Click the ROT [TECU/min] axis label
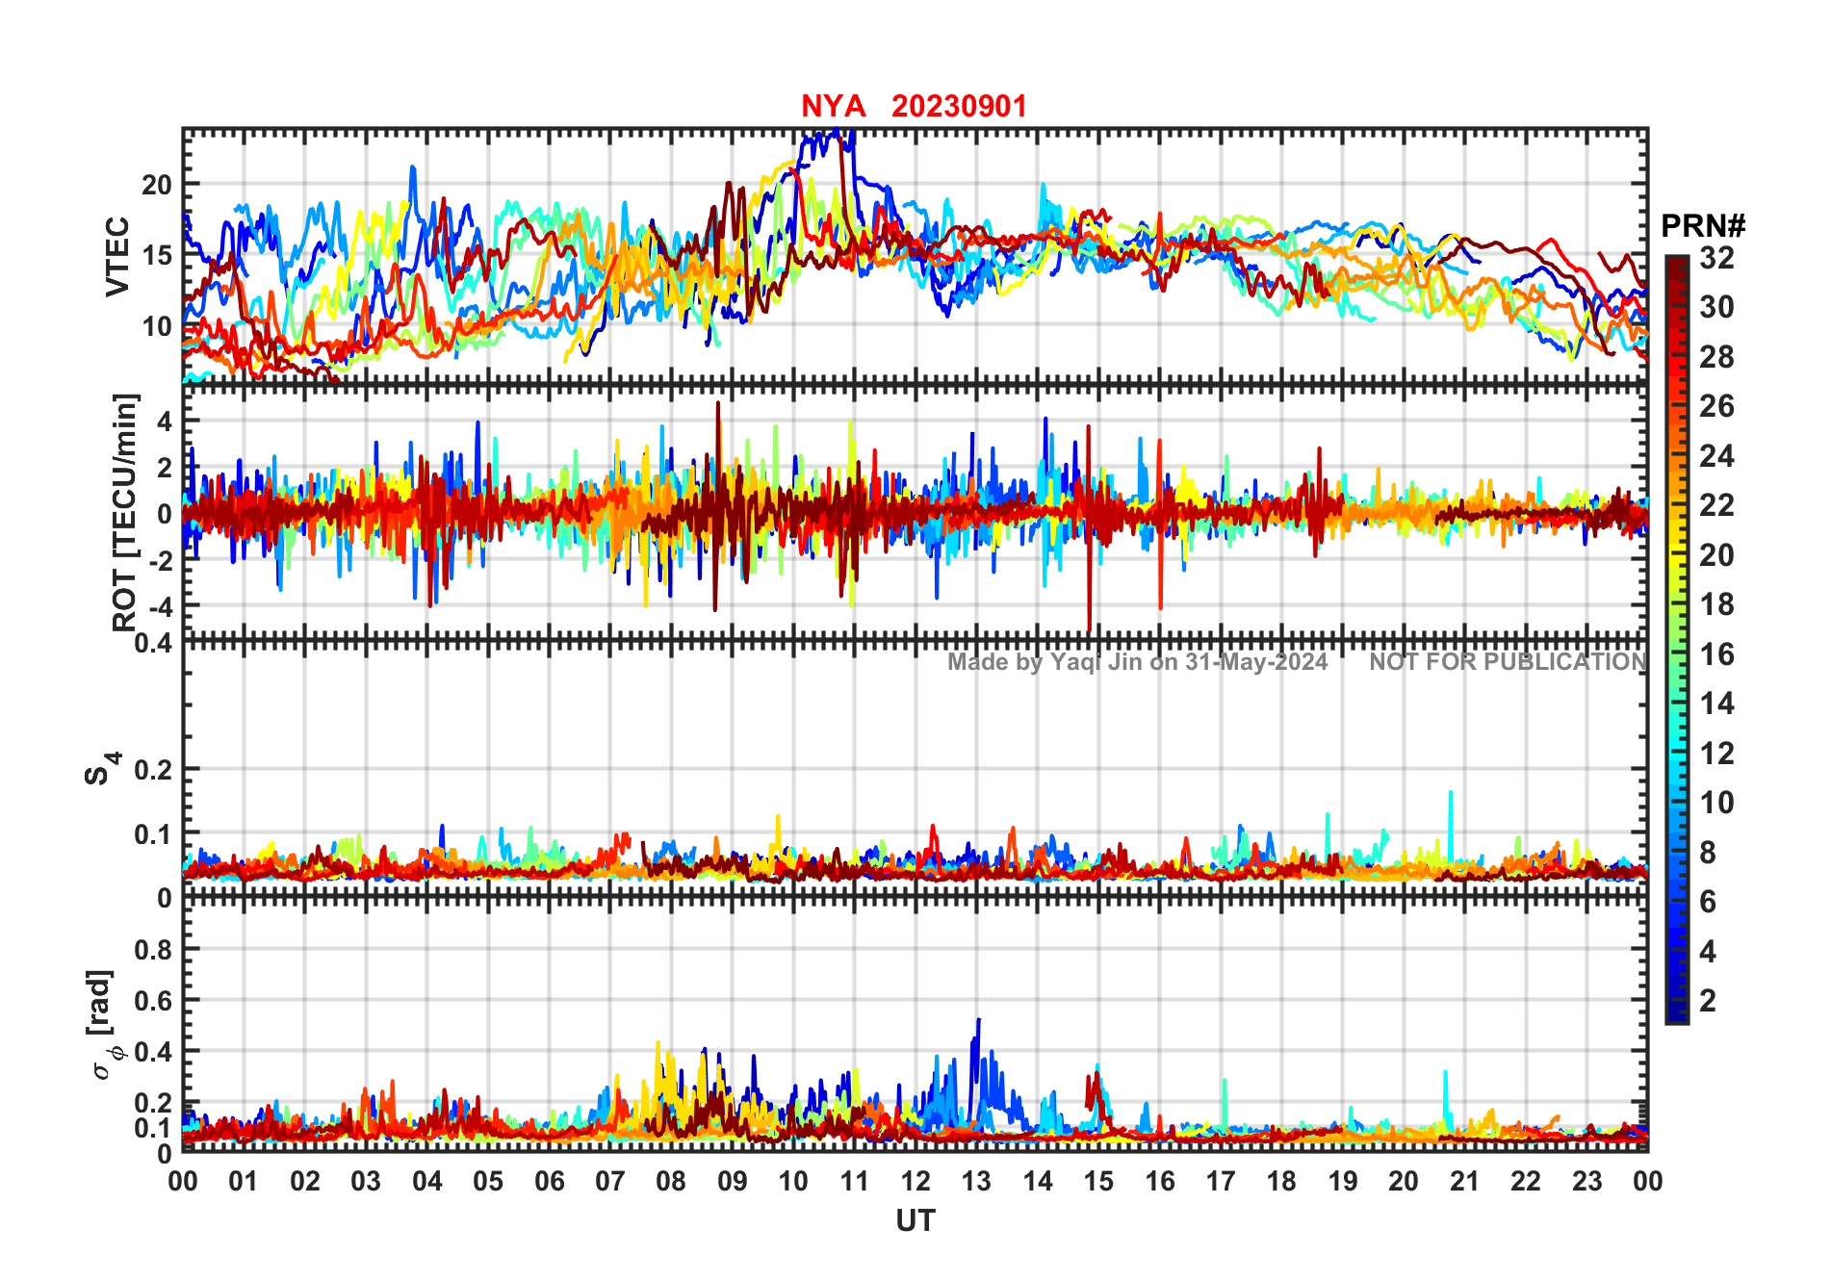The width and height of the screenshot is (1831, 1280). coord(125,512)
